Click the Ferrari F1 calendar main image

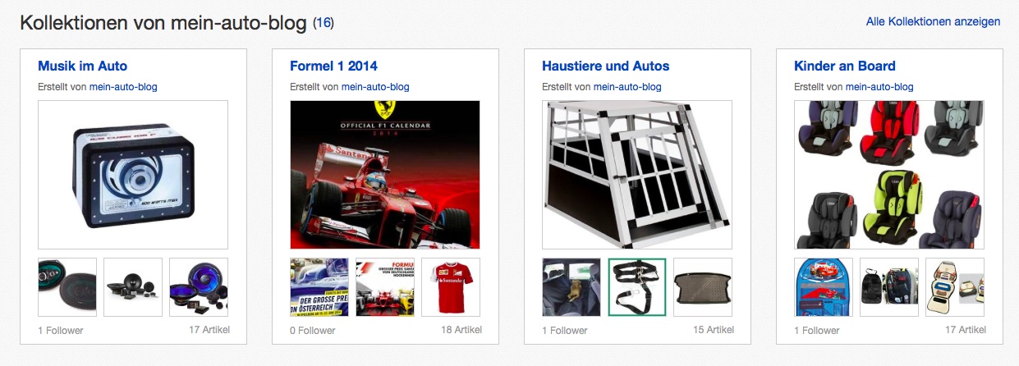pyautogui.click(x=385, y=175)
